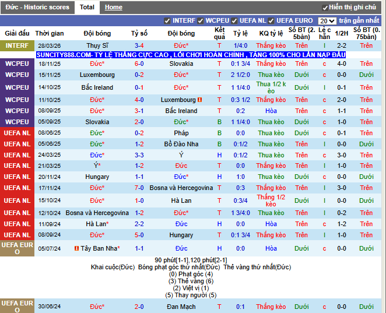386x313 pixels.
Task: Click red card icon beside Tây Ban Nha
Action: tap(76, 248)
